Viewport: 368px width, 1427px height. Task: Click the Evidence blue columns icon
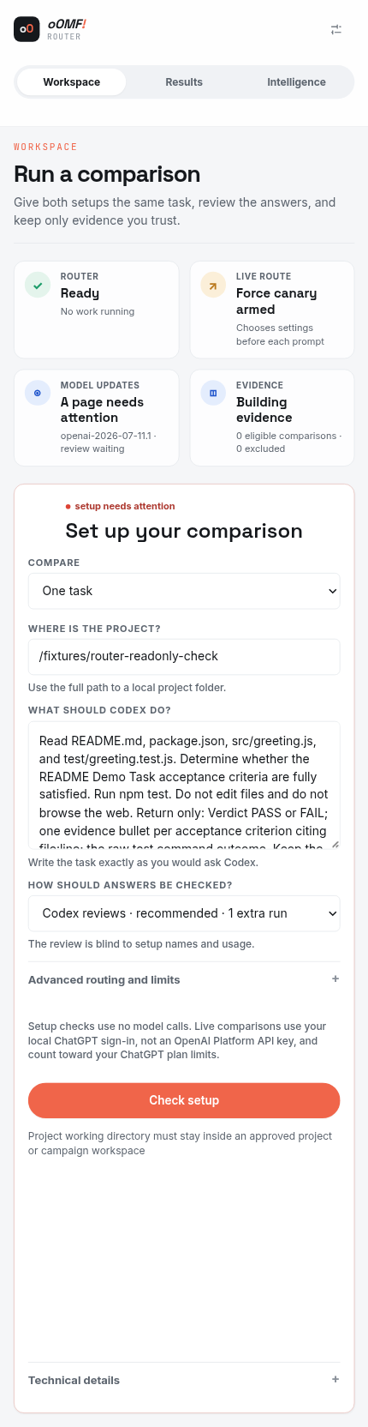pos(213,394)
